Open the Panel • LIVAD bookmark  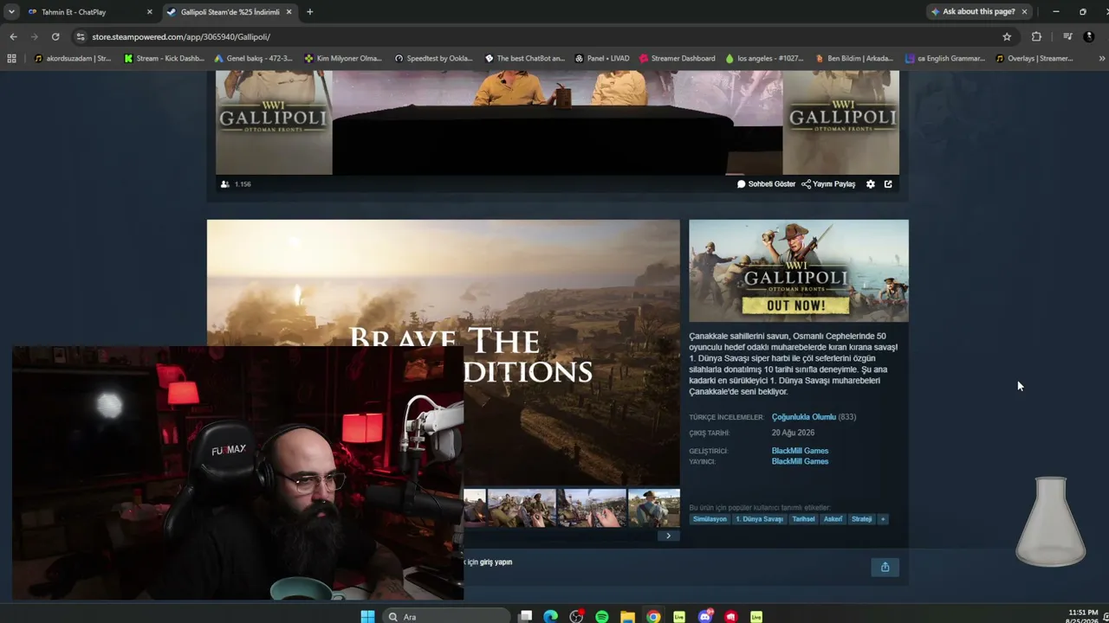pyautogui.click(x=601, y=59)
